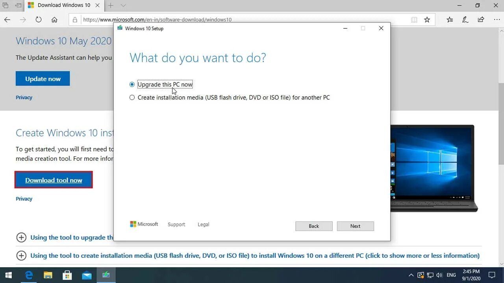The width and height of the screenshot is (504, 283).
Task: Click the Share page icon
Action: [481, 20]
